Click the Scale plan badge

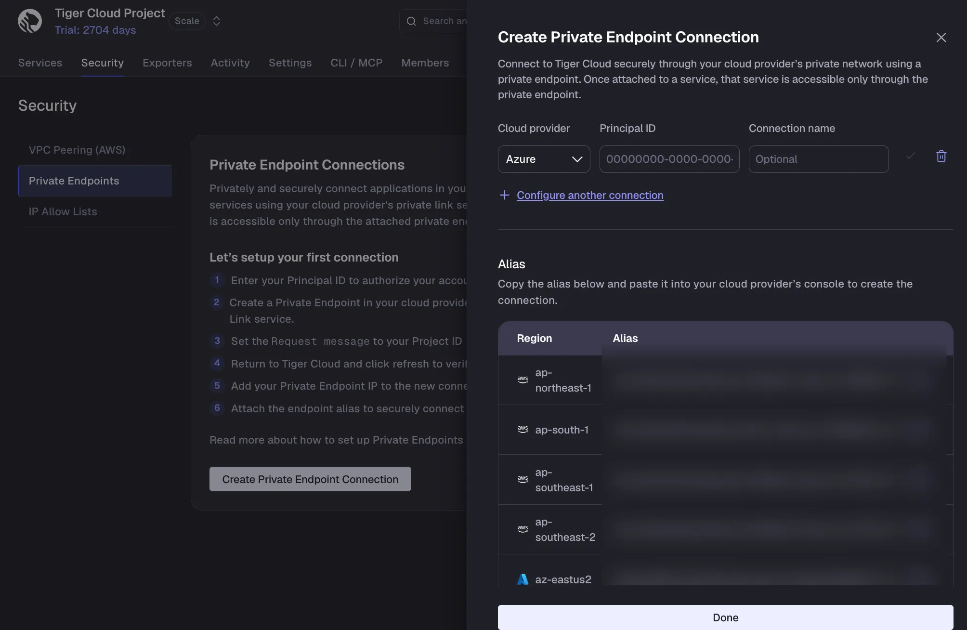coord(187,21)
